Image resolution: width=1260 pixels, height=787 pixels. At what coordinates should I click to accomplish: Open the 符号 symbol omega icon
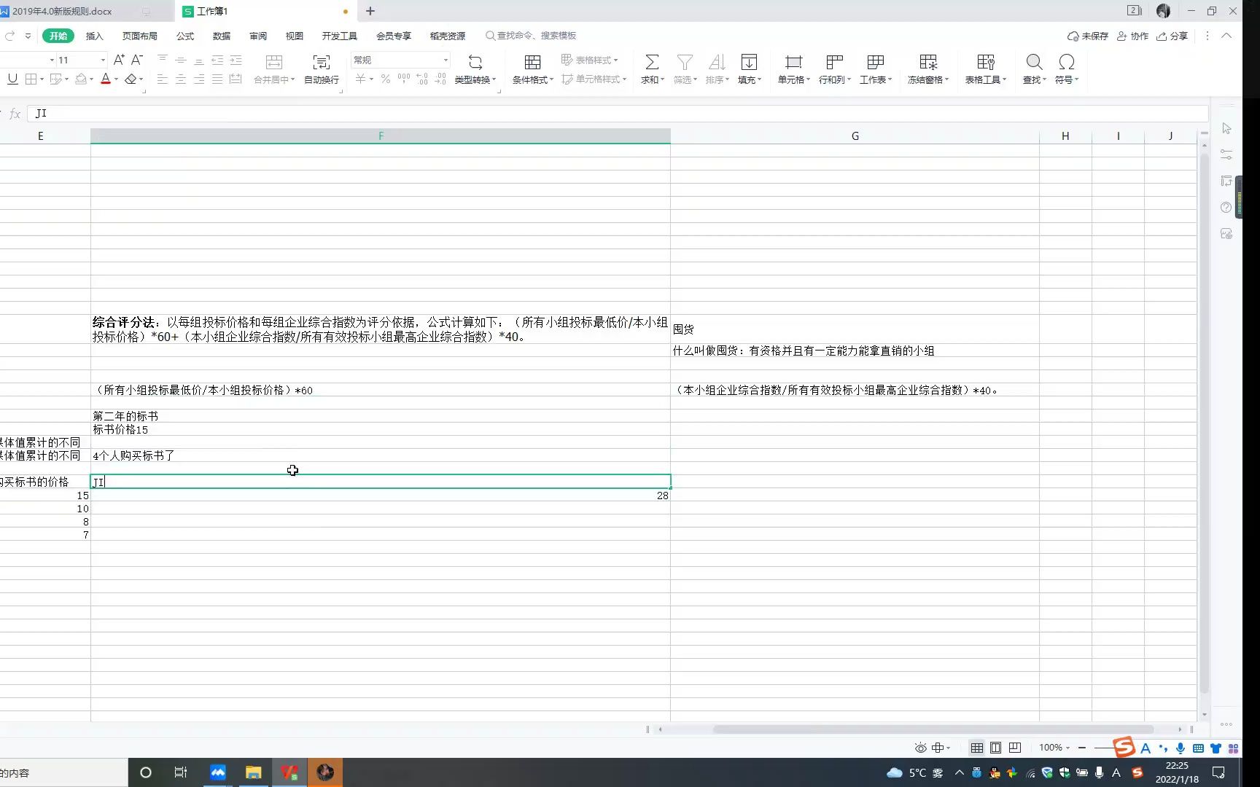(1067, 62)
